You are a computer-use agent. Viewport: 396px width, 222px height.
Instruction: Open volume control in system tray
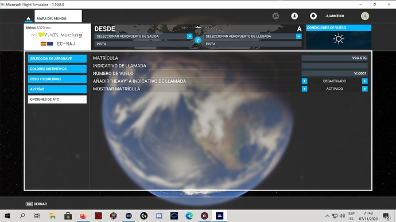342,216
